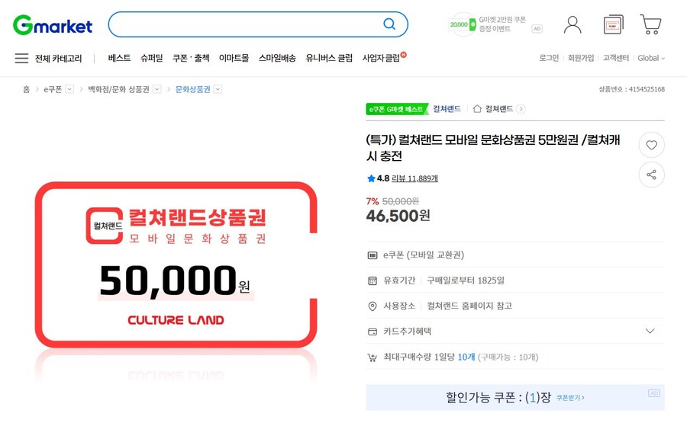Open 컬쳐랜드 mini shop home link
This screenshot has width=687, height=423.
493,108
